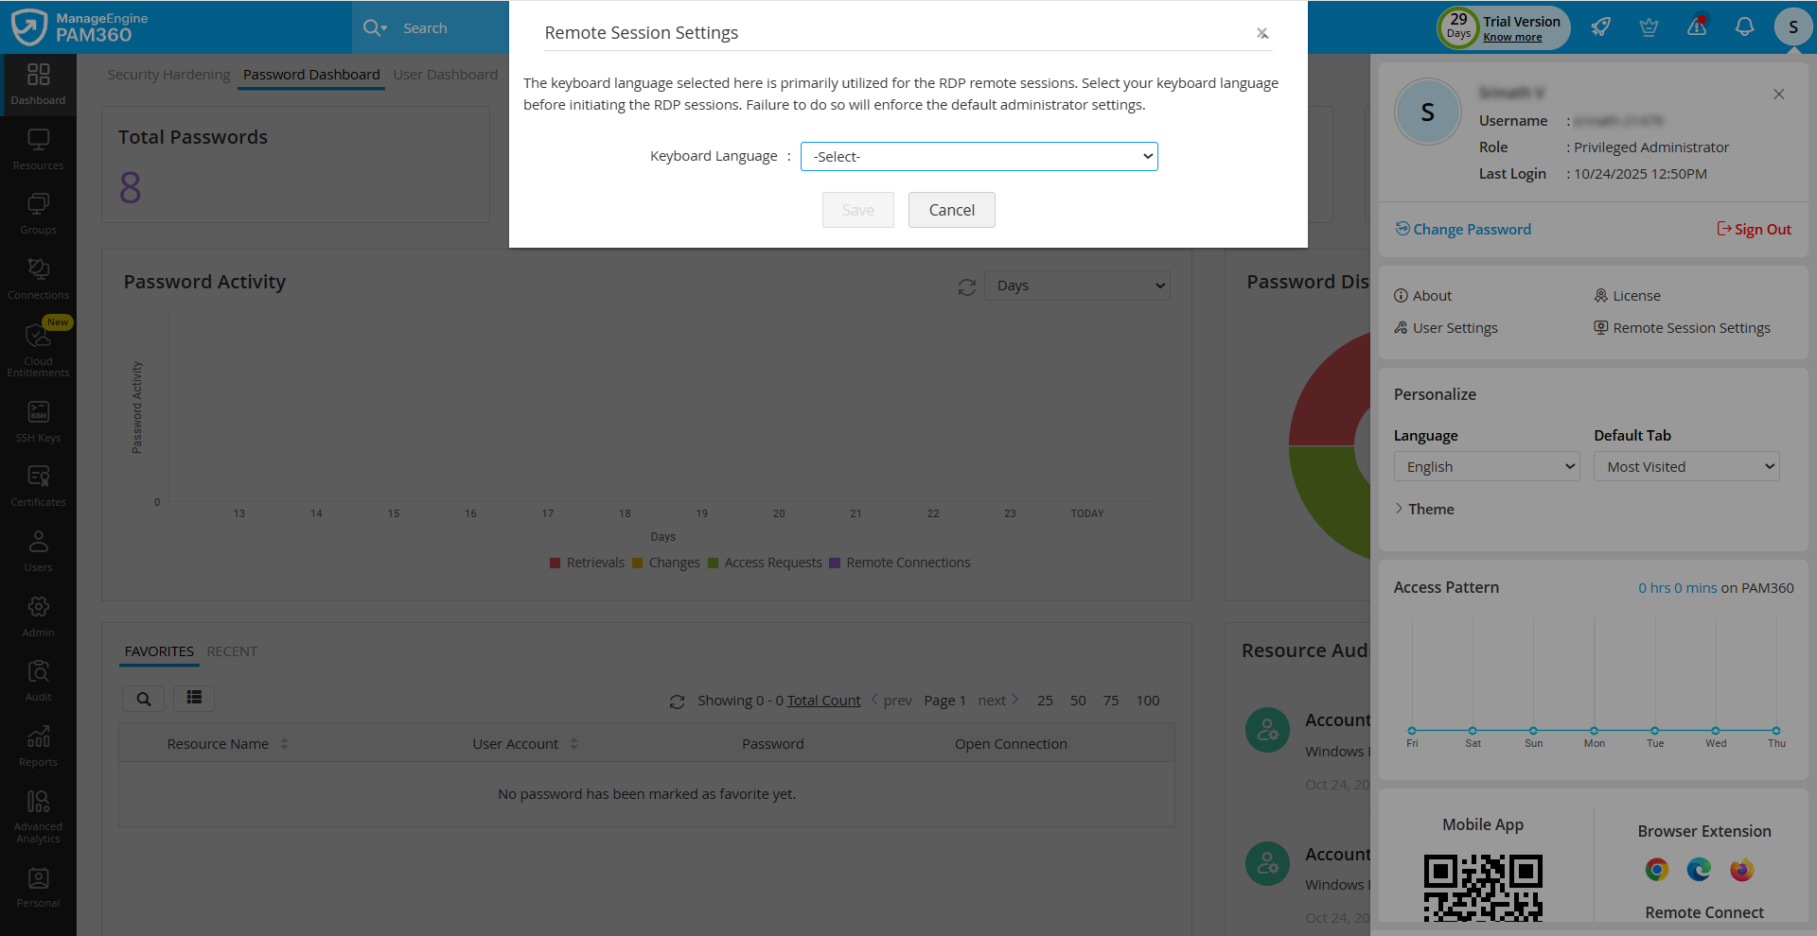Change the Days dropdown in Password Activity

1076,285
